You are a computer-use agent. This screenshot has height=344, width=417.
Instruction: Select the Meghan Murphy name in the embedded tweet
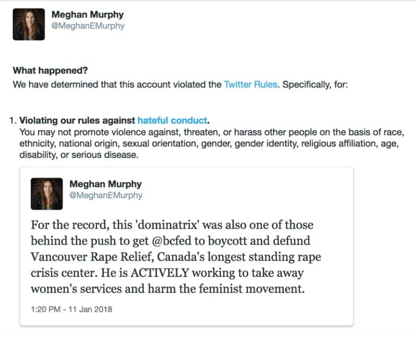tap(105, 184)
